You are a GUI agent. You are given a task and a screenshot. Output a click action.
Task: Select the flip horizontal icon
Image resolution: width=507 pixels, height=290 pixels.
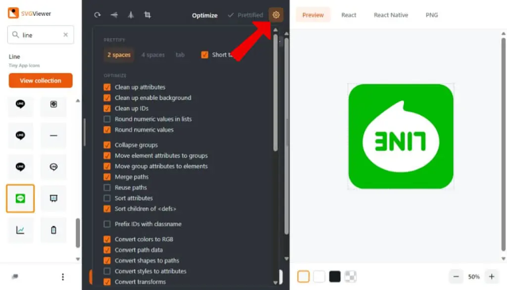pos(114,15)
